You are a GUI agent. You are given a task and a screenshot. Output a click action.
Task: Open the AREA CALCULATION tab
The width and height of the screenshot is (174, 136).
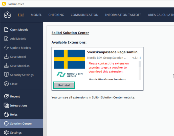(161, 15)
